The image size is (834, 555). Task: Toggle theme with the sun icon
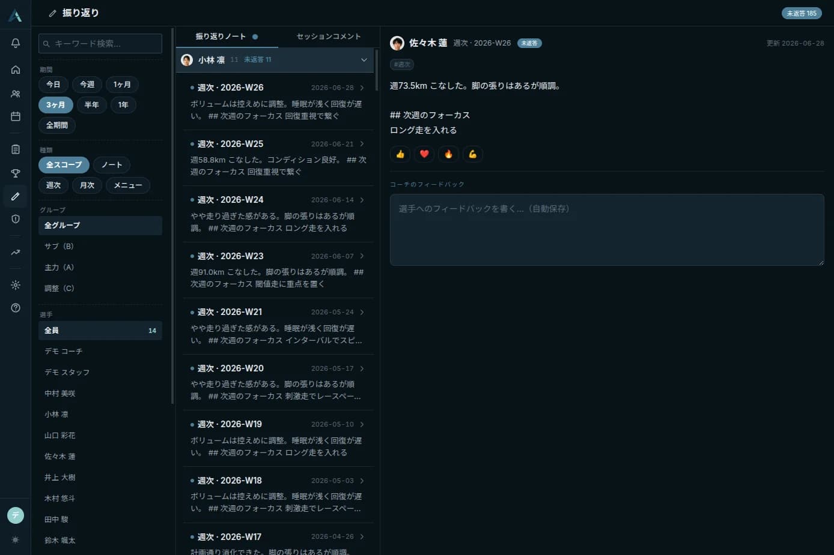(x=16, y=540)
